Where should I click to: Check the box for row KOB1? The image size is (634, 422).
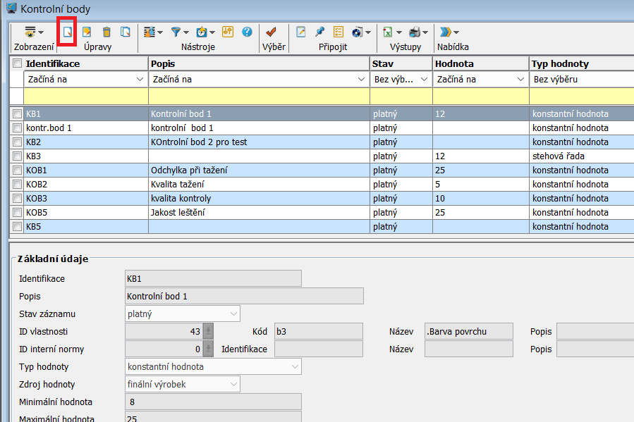pos(18,170)
